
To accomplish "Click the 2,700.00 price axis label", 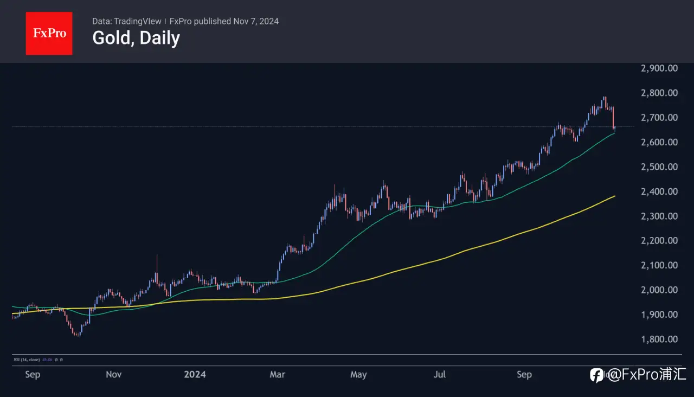I will pyautogui.click(x=659, y=118).
